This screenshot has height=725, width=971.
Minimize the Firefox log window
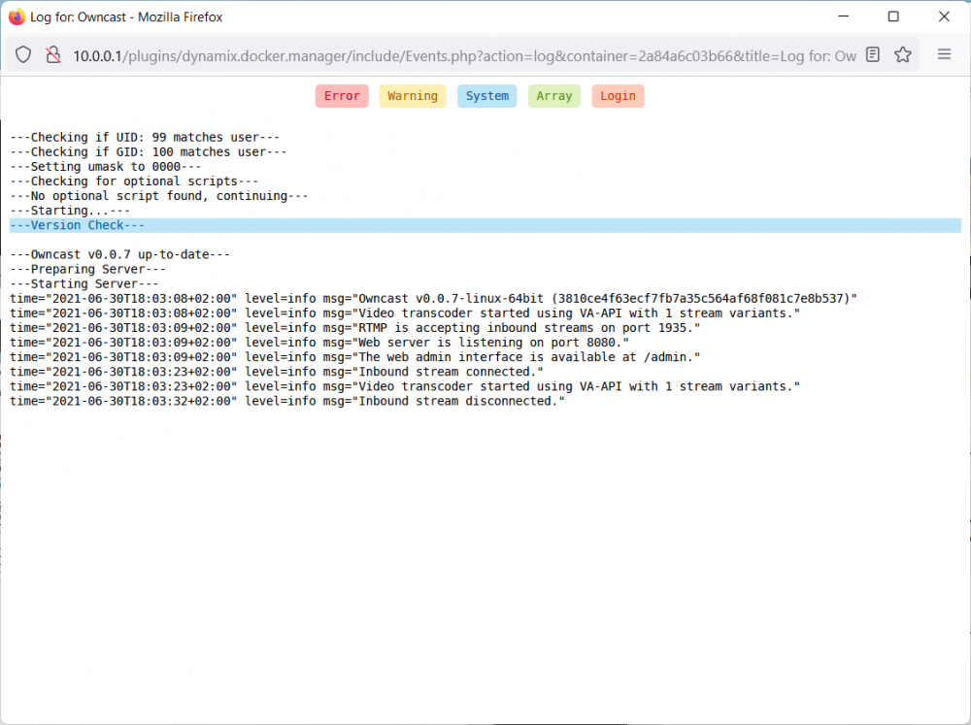point(844,16)
